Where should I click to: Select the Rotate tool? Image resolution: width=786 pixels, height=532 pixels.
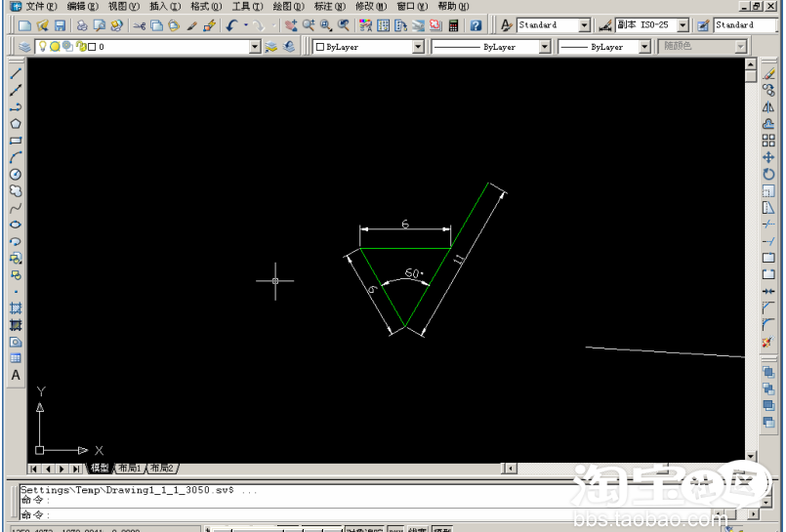click(768, 174)
